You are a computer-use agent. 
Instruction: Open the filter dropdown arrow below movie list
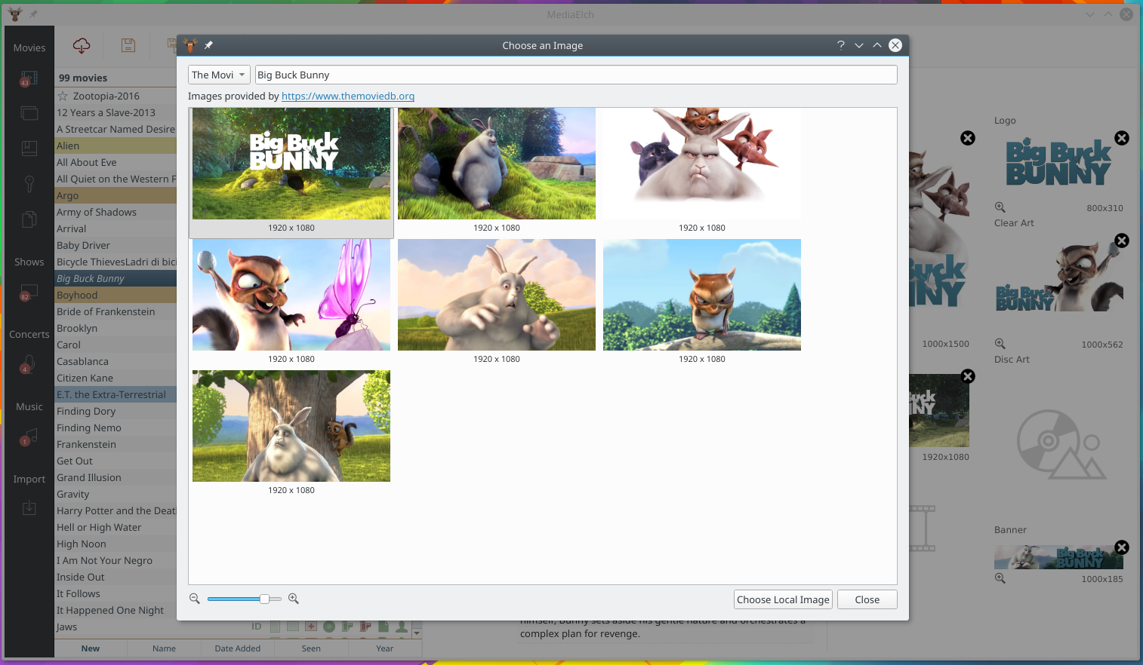[417, 632]
